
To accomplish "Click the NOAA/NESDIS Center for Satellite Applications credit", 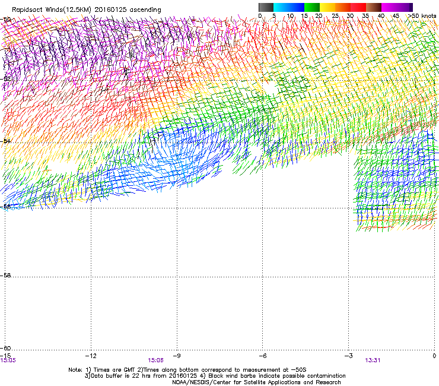I will (256, 382).
